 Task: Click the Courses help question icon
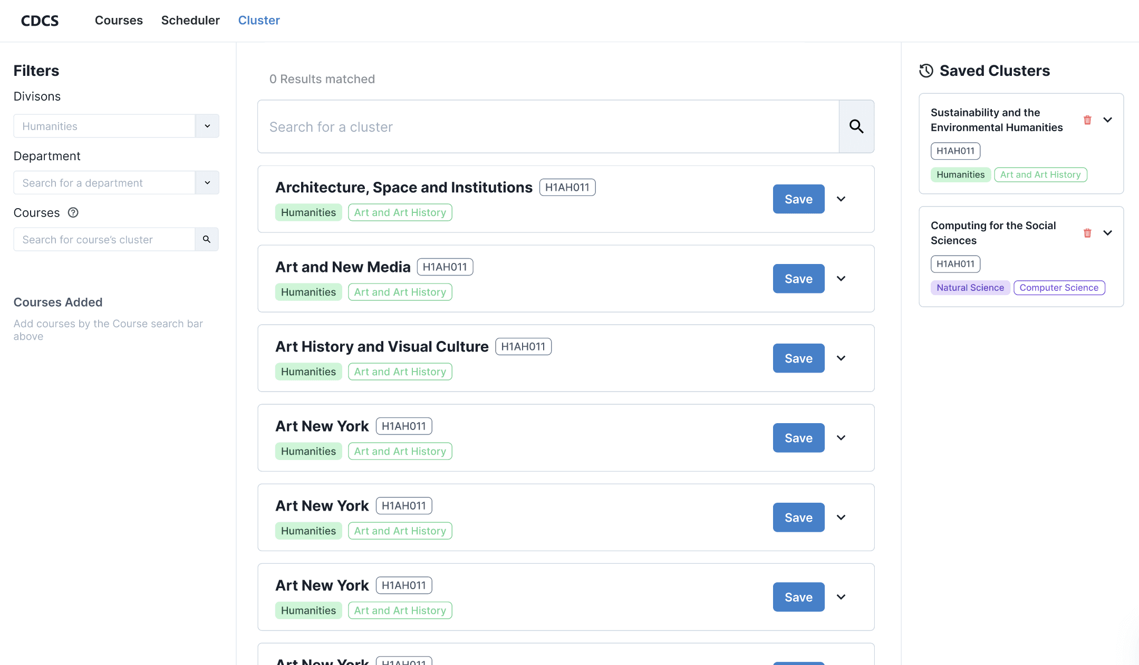pos(73,212)
